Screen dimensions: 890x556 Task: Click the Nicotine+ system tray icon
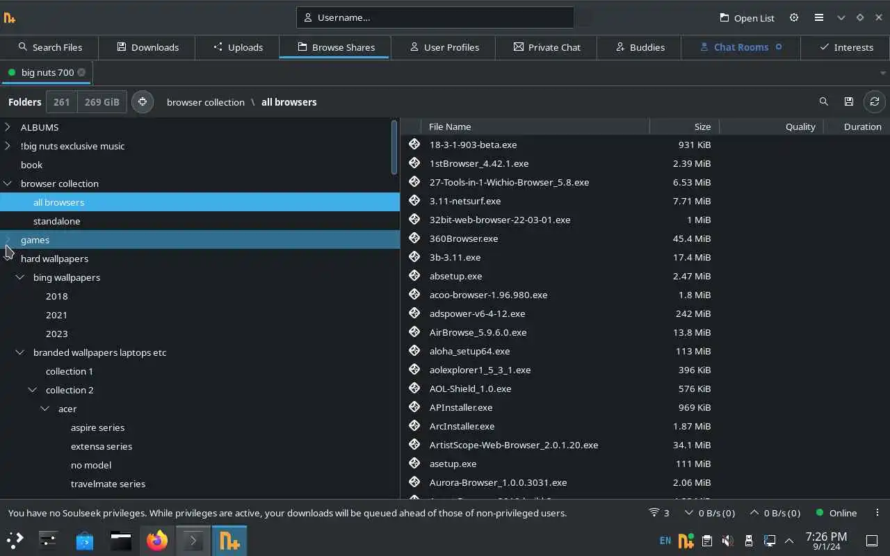[686, 540]
